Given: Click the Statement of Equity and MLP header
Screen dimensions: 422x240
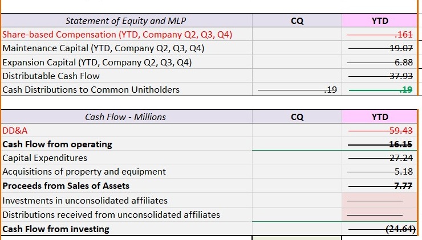Looking at the screenshot, I should [x=125, y=21].
